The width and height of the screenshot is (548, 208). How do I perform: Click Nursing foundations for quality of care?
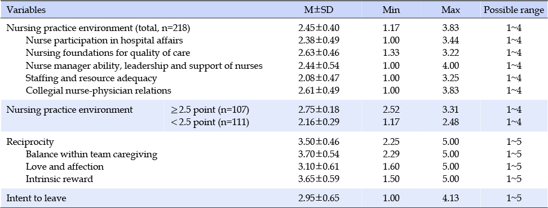tap(108, 53)
